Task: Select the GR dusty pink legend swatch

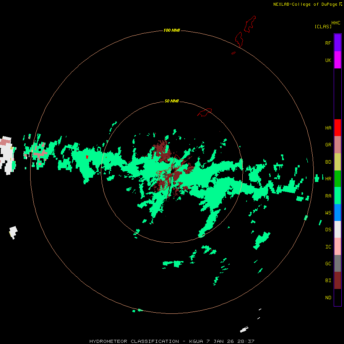Action: pyautogui.click(x=338, y=145)
